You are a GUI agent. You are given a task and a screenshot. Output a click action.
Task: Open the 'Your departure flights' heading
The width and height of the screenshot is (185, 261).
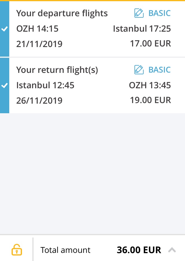click(x=62, y=13)
